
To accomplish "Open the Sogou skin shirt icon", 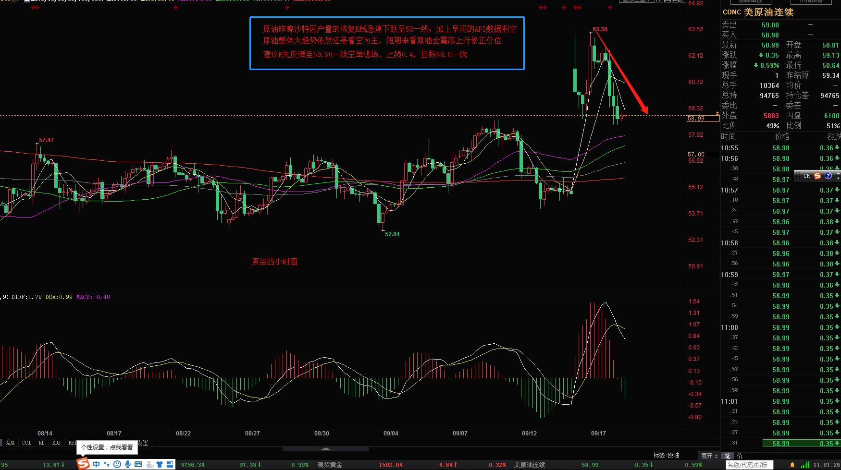I will point(160,464).
